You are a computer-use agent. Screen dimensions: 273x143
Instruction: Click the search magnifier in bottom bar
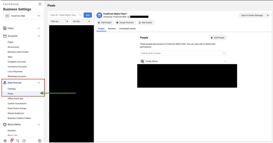(x=18, y=141)
